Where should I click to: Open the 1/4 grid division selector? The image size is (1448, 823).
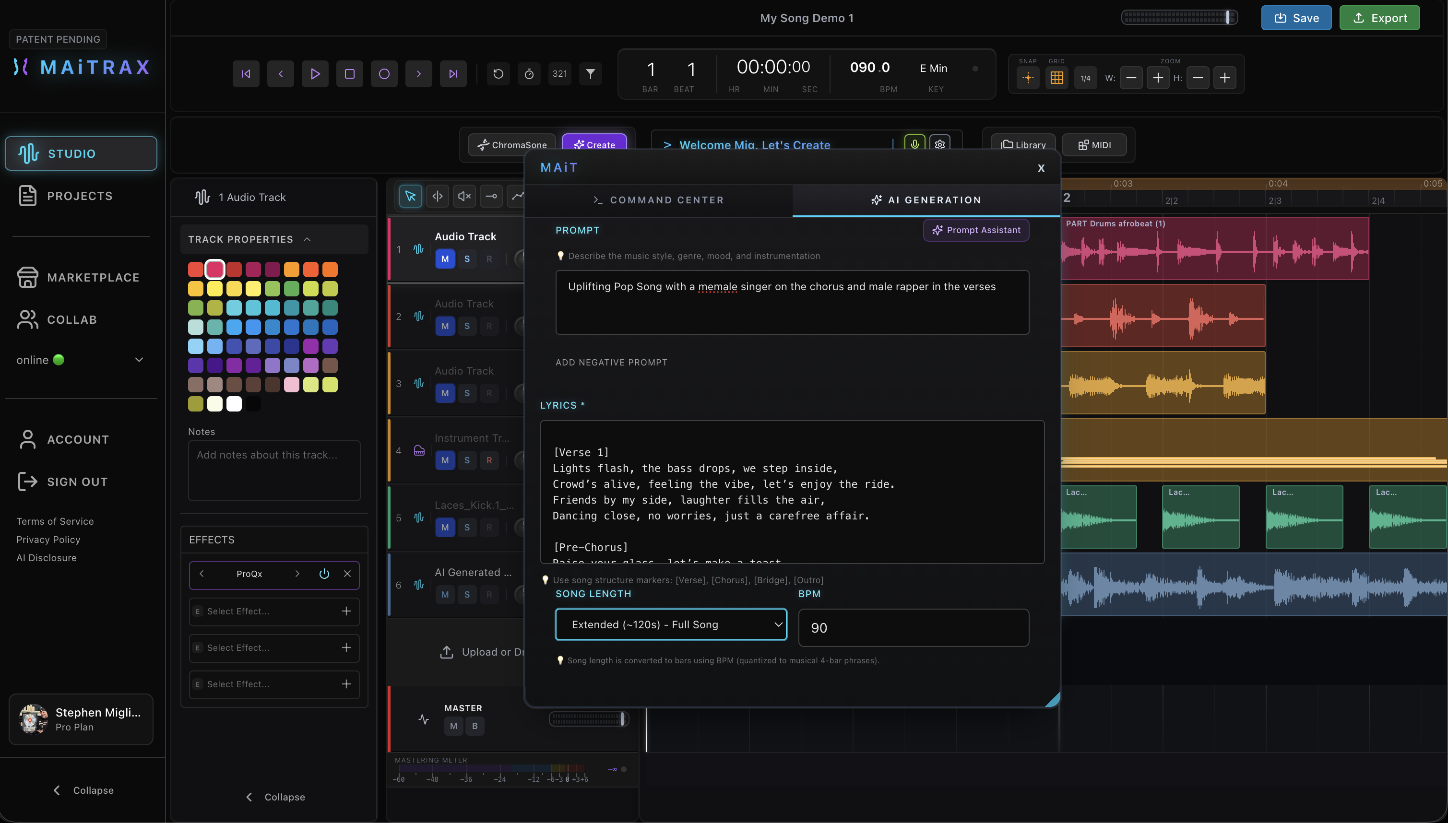coord(1085,78)
